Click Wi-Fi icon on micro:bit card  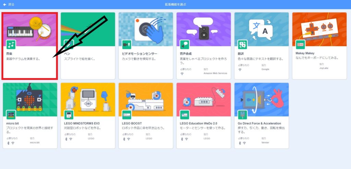pos(13,143)
